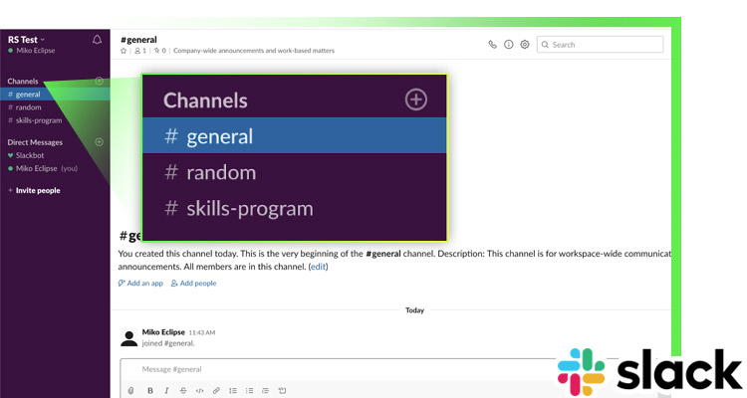Add a channel with small sidebar plus
The image size is (747, 398).
(99, 81)
